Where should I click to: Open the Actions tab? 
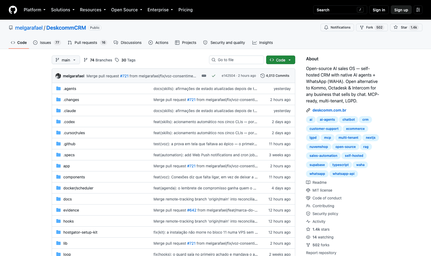pos(158,43)
